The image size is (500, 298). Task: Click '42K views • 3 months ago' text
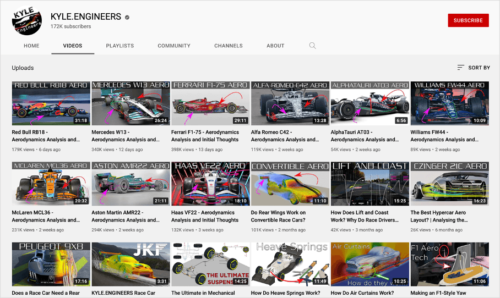pos(356,230)
